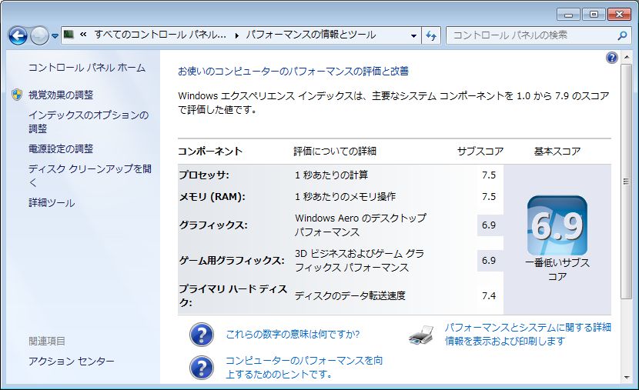This screenshot has width=639, height=390.
Task: Open 詳細ツール link
Action: tap(52, 202)
